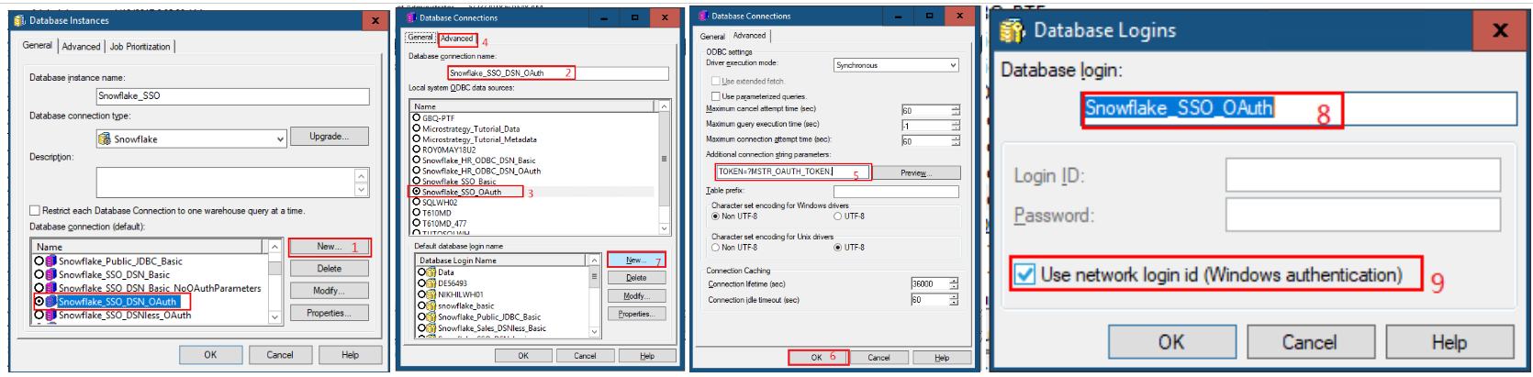Click the NIKHILWH01 database login icon

(x=431, y=294)
